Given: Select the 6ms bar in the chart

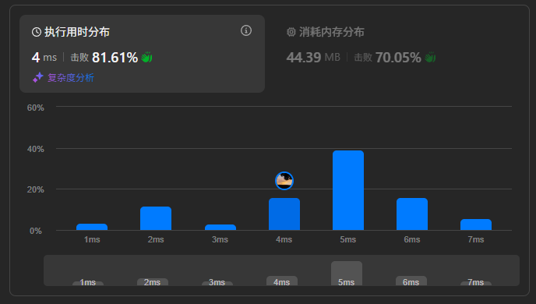Looking at the screenshot, I should tap(412, 214).
